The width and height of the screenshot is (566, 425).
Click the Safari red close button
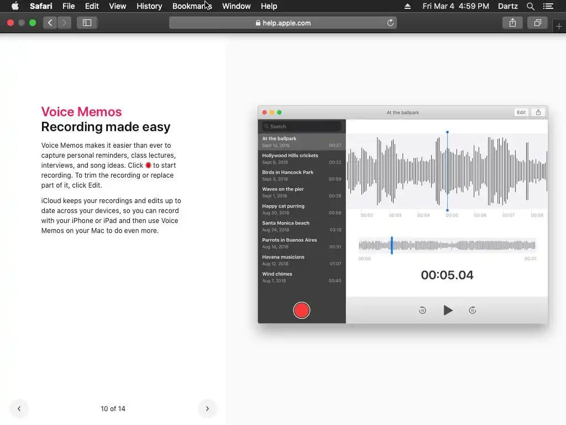11,23
